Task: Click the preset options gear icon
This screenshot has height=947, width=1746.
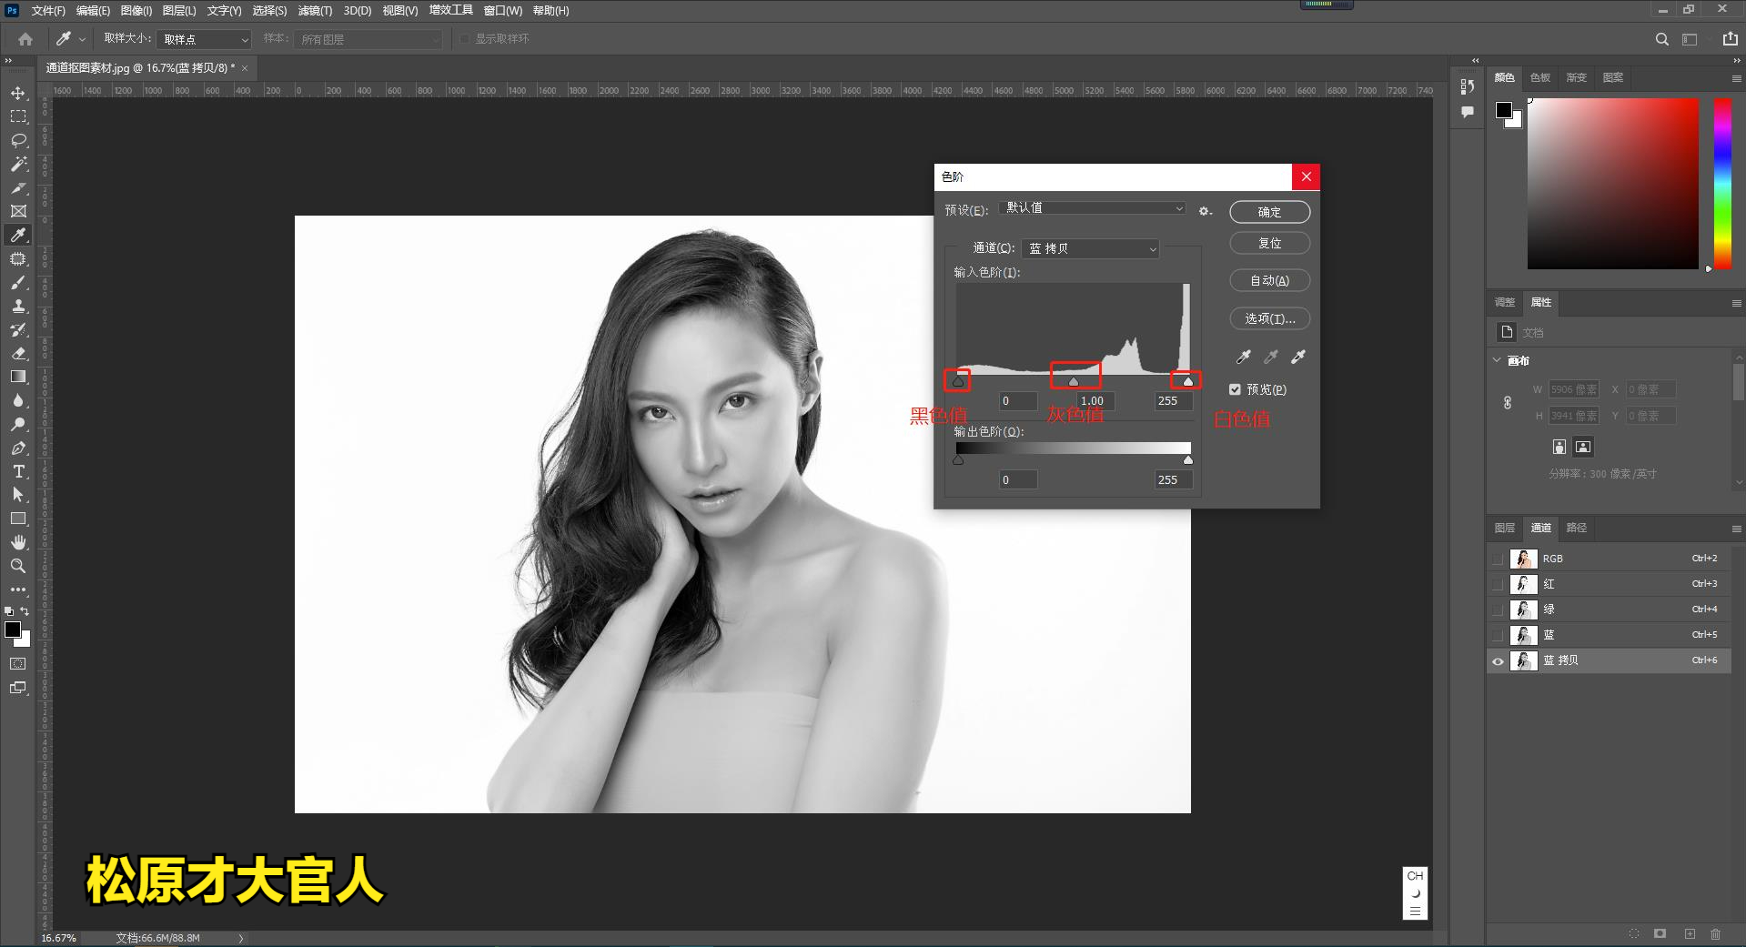Action: pyautogui.click(x=1205, y=211)
